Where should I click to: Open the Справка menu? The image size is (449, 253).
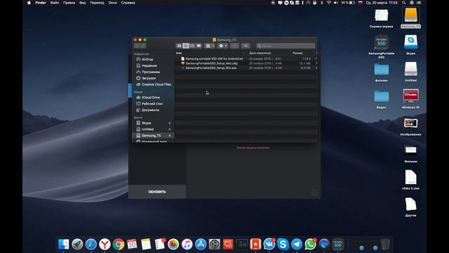128,3
